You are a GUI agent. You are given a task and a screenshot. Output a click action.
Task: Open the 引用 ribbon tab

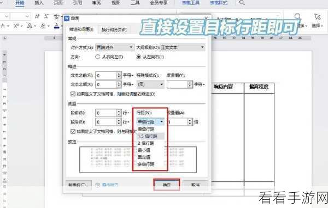point(77,3)
